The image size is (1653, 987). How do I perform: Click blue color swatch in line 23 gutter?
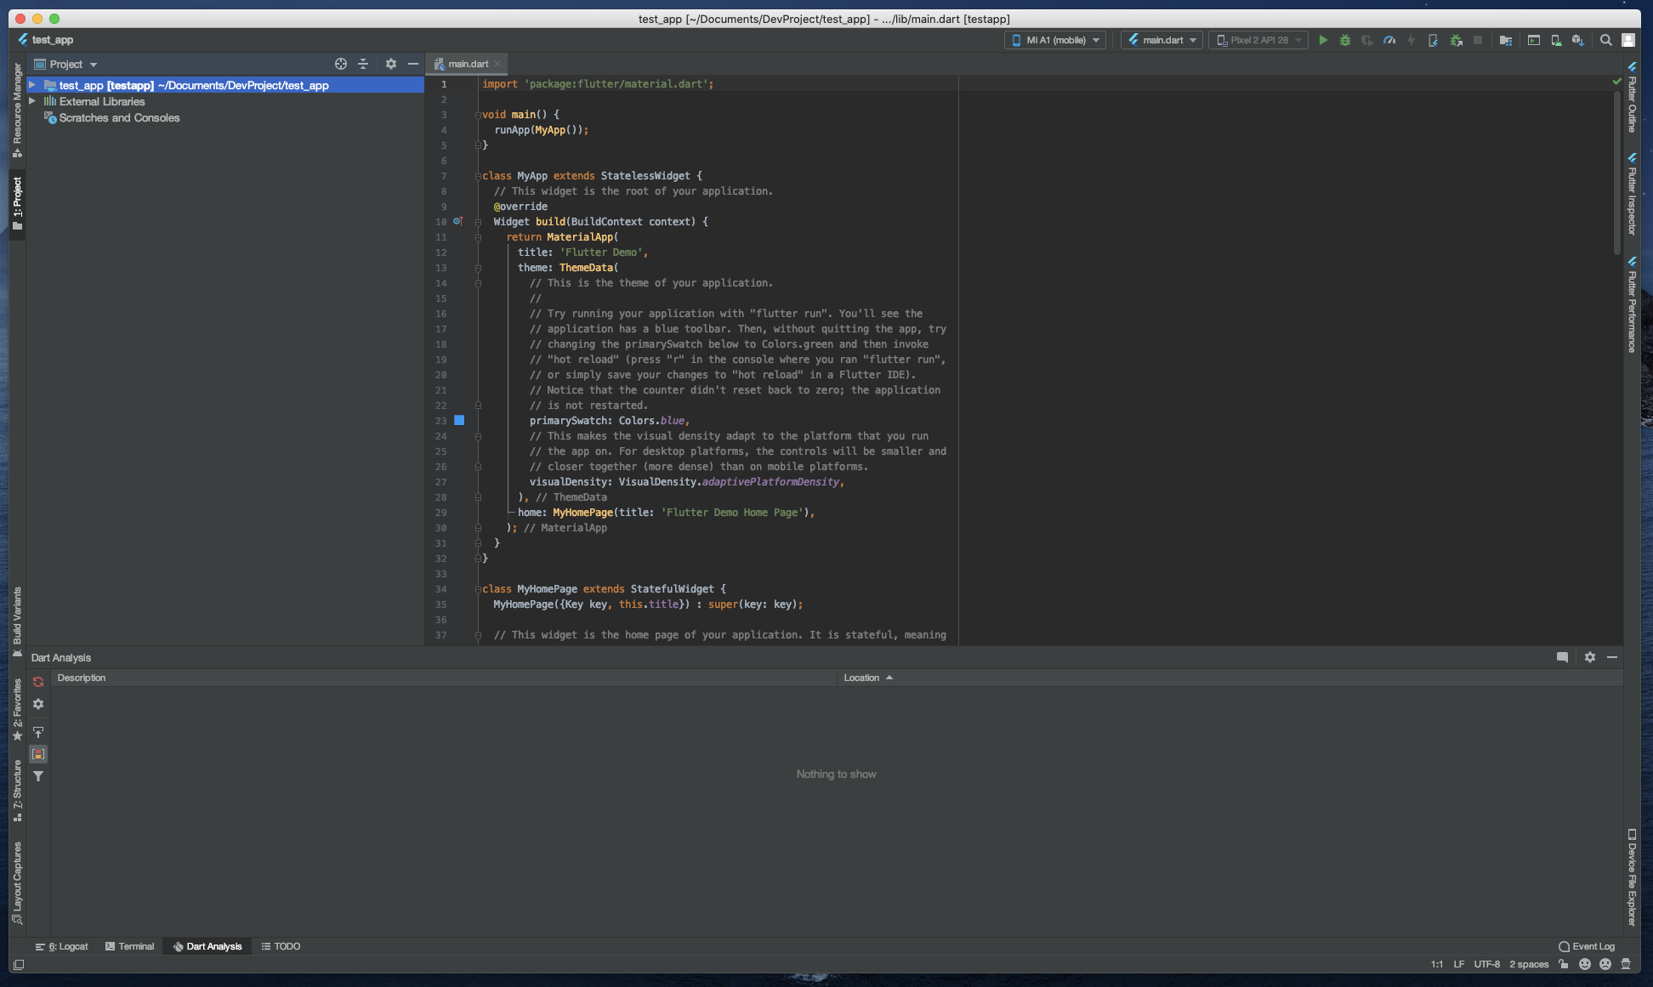459,420
